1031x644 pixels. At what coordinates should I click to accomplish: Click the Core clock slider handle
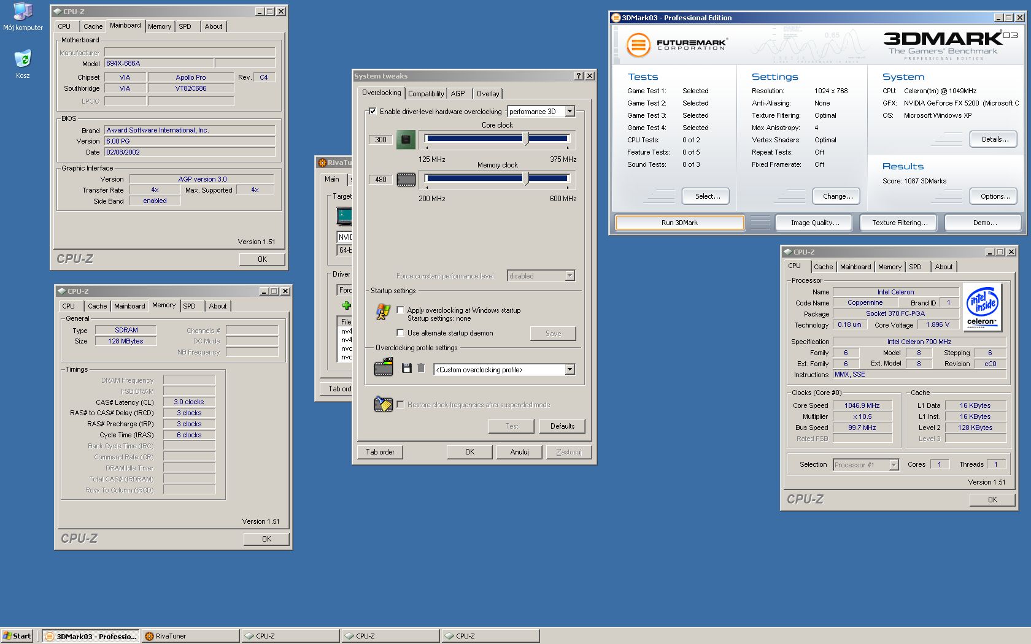coord(526,139)
